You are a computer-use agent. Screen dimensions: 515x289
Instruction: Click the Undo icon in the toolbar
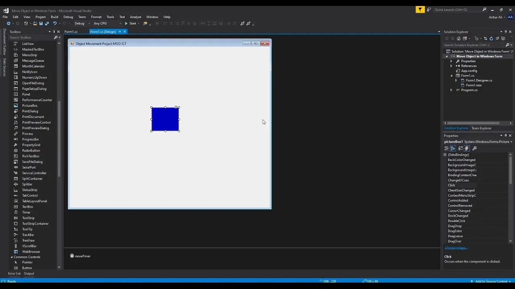(56, 23)
